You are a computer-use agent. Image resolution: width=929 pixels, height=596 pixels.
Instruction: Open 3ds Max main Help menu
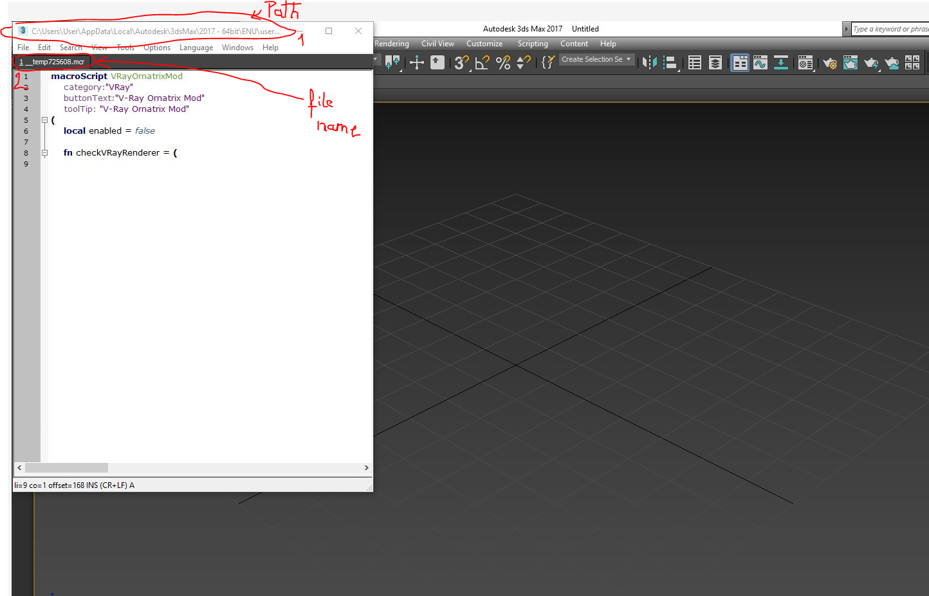coord(608,44)
